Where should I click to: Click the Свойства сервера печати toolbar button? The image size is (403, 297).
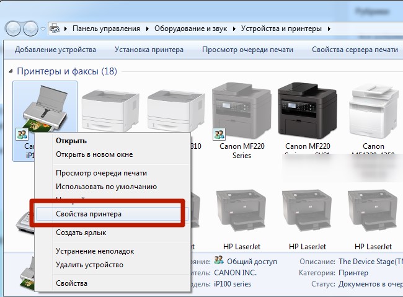pos(355,50)
